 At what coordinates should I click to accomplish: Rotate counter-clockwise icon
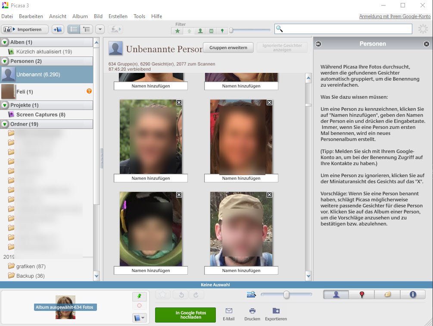tap(181, 295)
